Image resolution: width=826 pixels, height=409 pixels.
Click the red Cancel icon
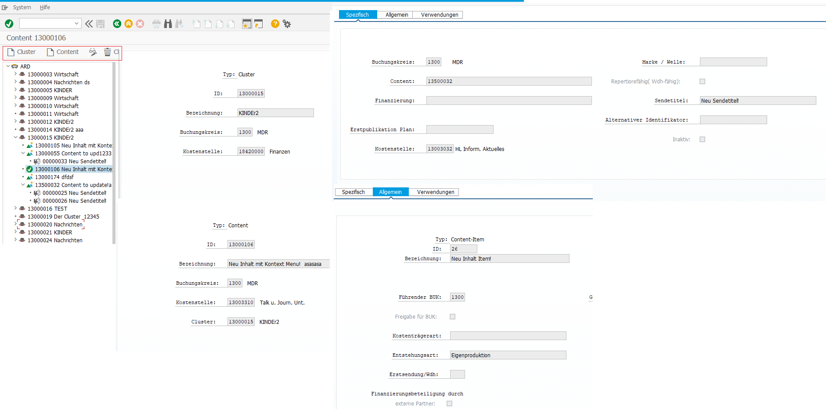coord(140,24)
